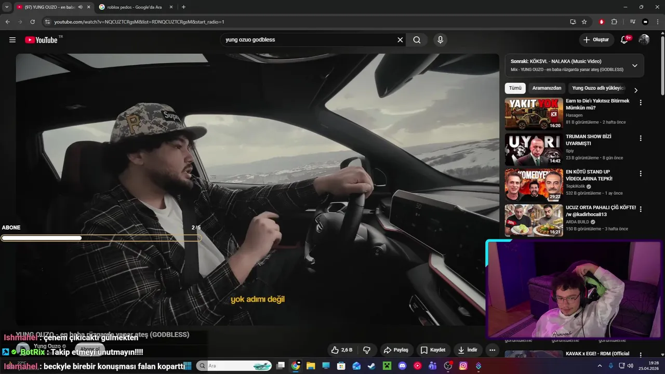Click the install app icon in address bar
This screenshot has width=665, height=374.
point(573,22)
